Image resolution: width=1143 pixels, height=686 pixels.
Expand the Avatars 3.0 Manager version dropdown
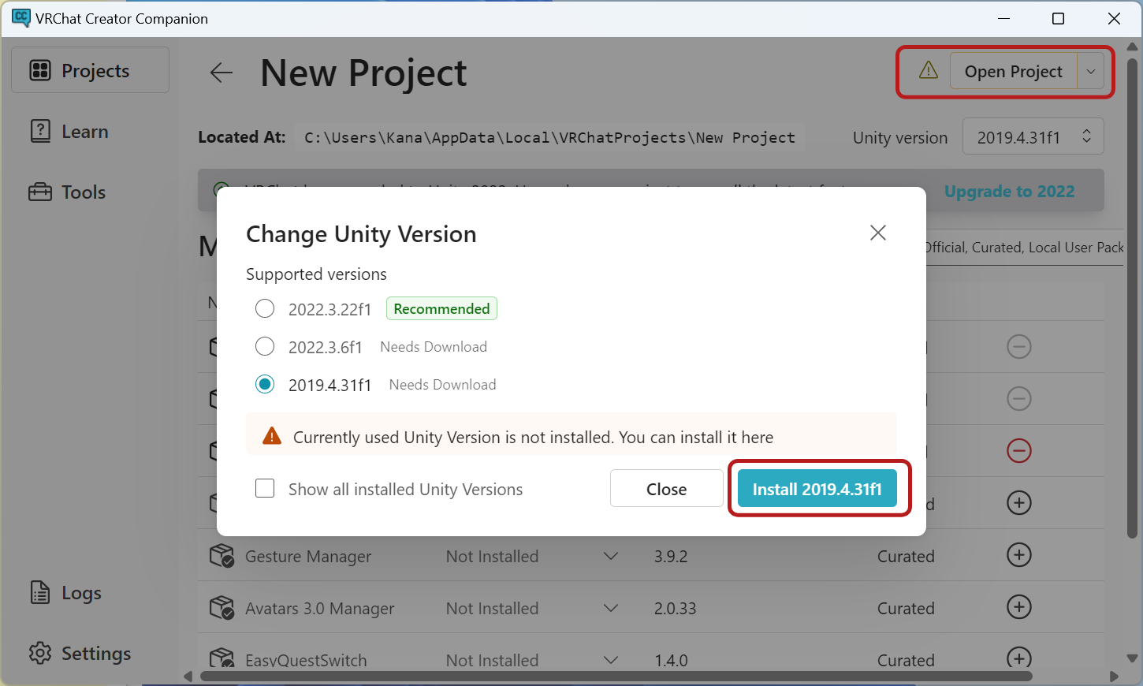pyautogui.click(x=610, y=608)
